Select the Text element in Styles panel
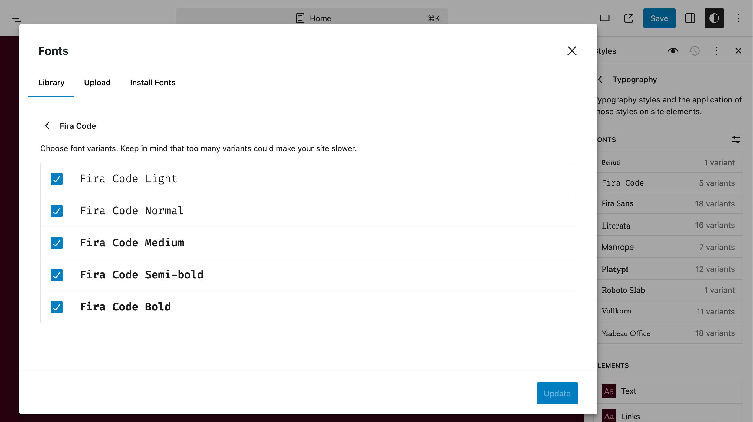The height and width of the screenshot is (422, 753). click(628, 391)
